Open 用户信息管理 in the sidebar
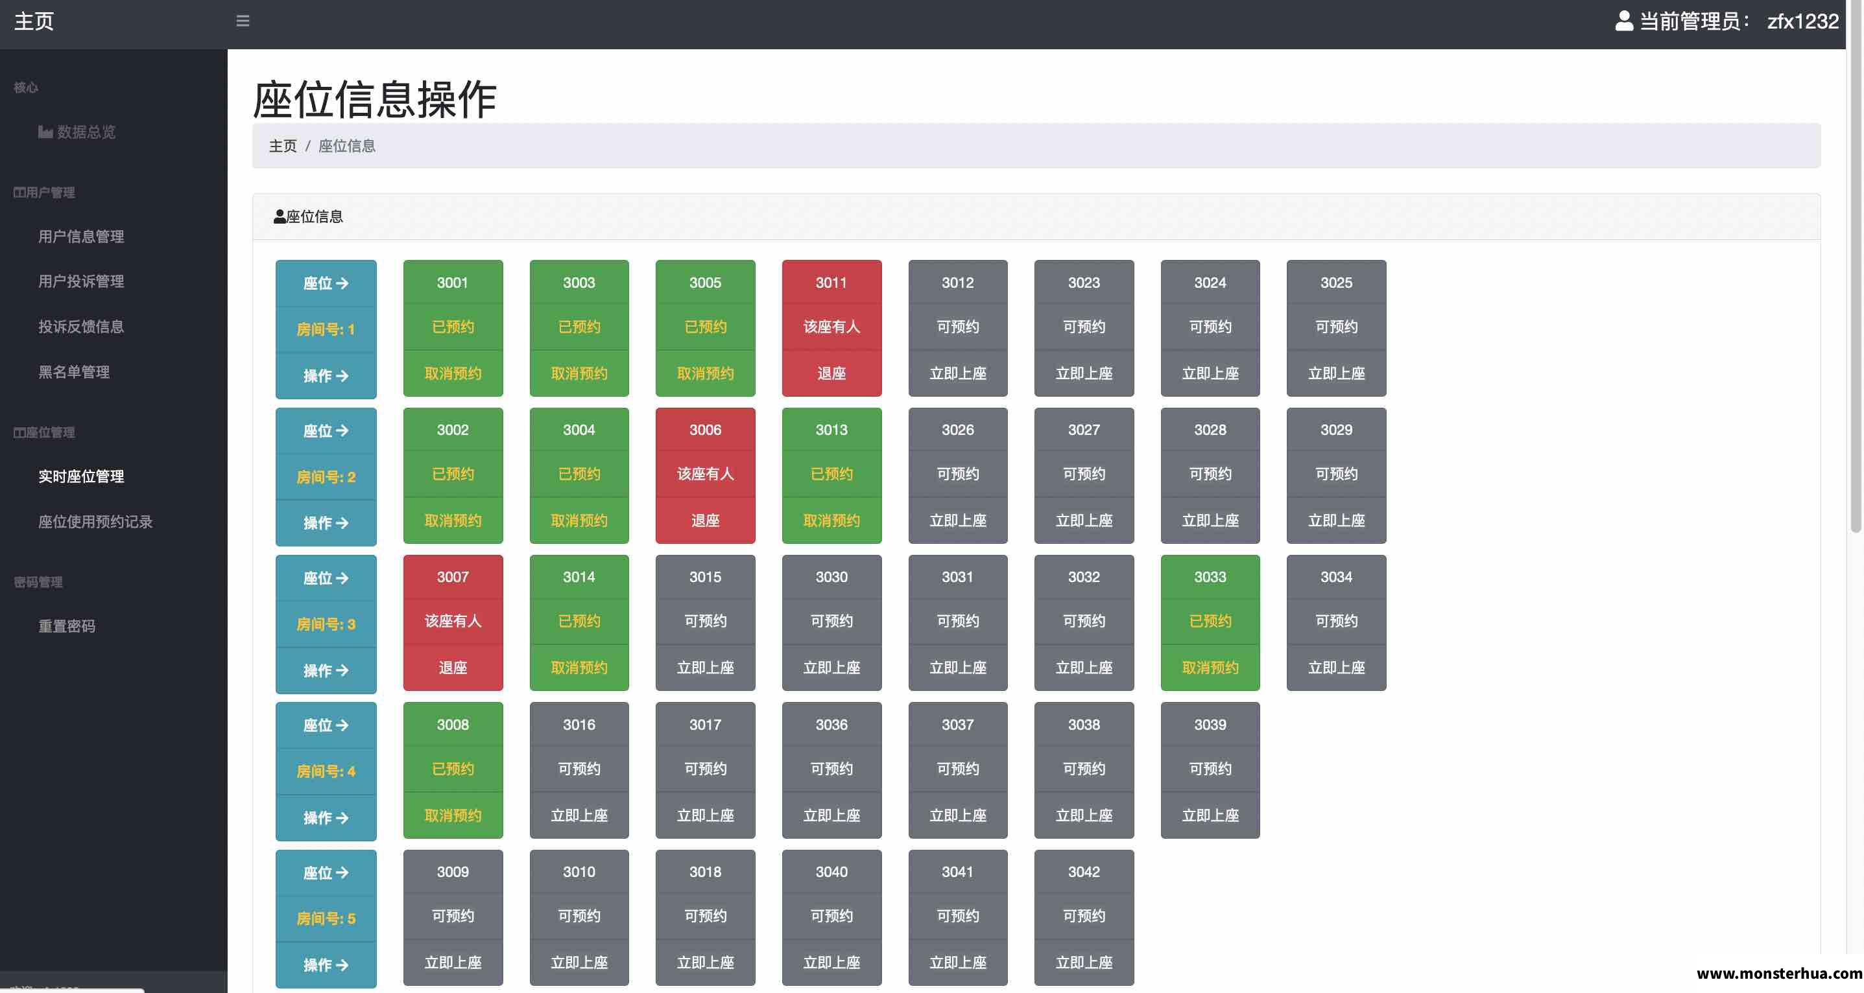Image resolution: width=1864 pixels, height=993 pixels. [x=81, y=237]
